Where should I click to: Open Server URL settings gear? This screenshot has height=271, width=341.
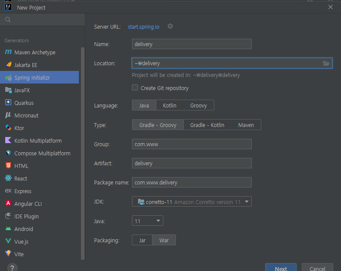click(x=170, y=26)
